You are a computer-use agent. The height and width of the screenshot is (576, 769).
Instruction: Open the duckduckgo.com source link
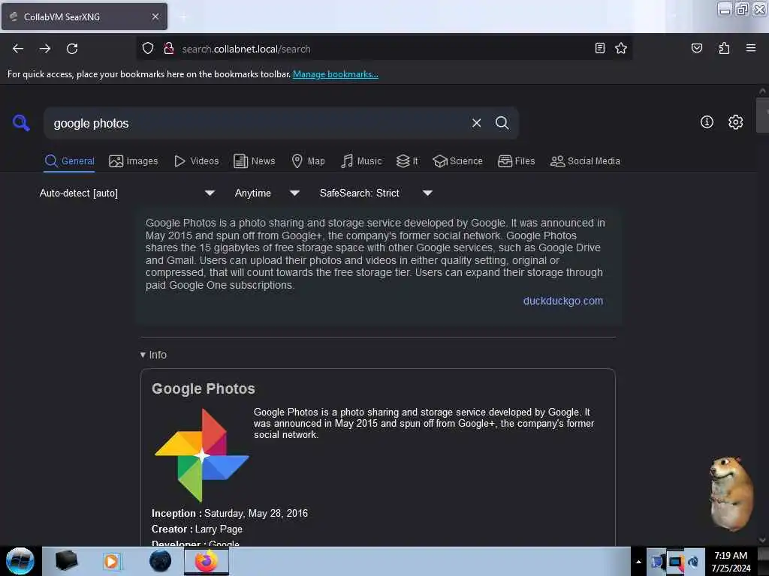click(563, 301)
